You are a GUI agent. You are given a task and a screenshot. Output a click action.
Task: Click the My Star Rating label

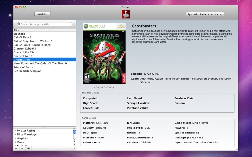click(26, 130)
